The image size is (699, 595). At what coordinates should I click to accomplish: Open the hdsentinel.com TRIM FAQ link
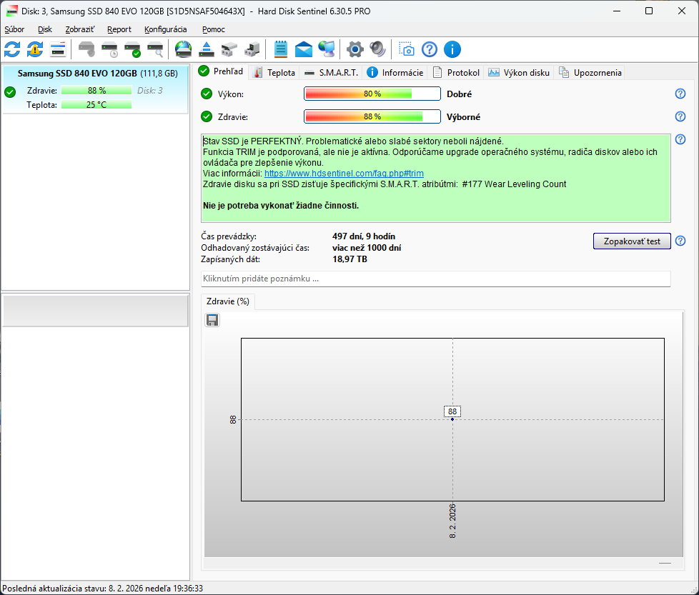pyautogui.click(x=344, y=174)
